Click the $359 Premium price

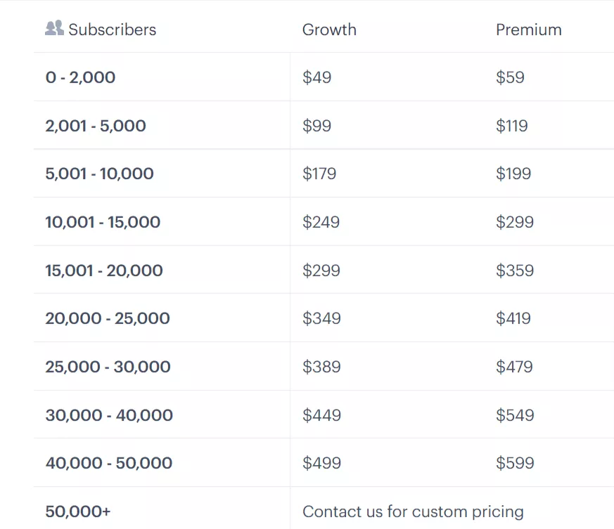[515, 270]
